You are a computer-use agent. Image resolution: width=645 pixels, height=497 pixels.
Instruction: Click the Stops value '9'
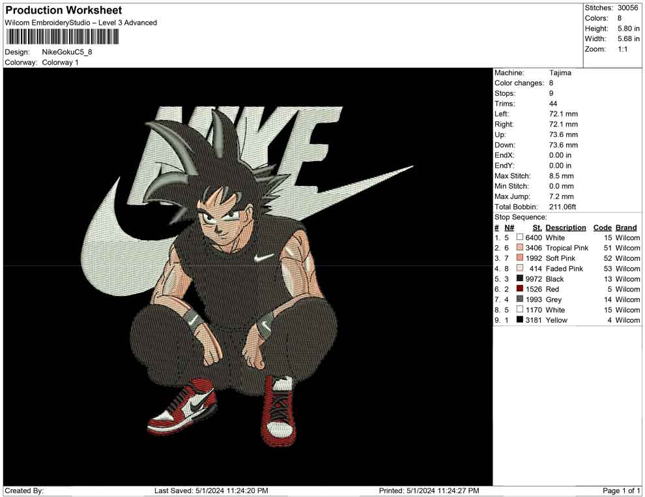click(551, 93)
